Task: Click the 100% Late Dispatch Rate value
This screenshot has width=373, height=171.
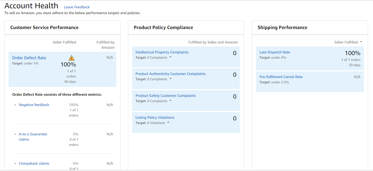Action: click(x=353, y=53)
